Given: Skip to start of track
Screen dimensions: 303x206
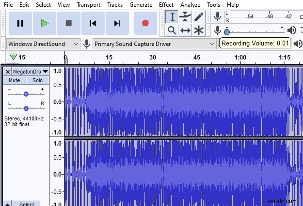Looking at the screenshot, I should coord(93,23).
